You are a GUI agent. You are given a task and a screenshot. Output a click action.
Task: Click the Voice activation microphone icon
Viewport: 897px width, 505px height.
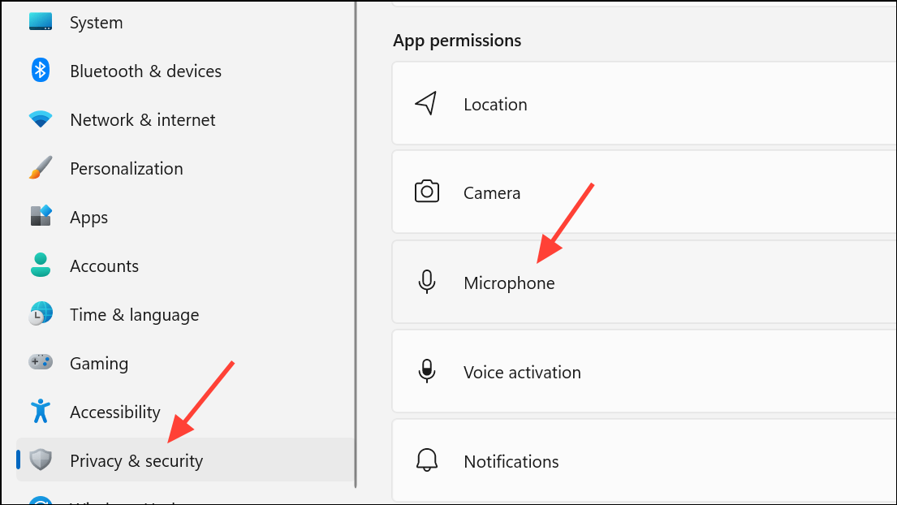tap(427, 371)
